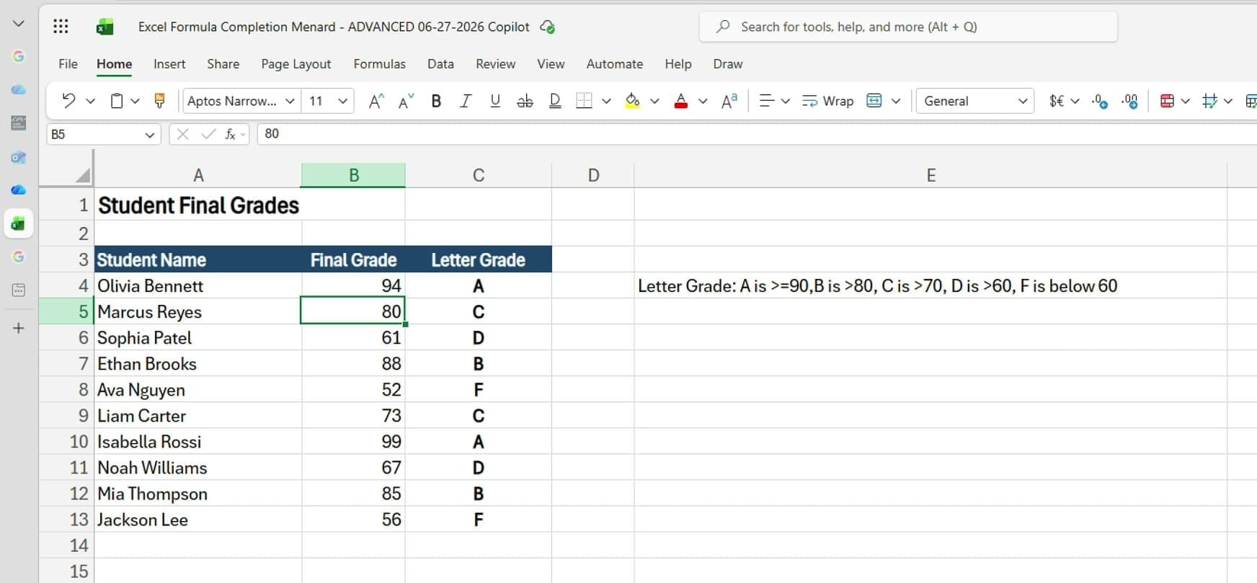Click the yellow fill color bucket
The image size is (1257, 583).
(633, 101)
